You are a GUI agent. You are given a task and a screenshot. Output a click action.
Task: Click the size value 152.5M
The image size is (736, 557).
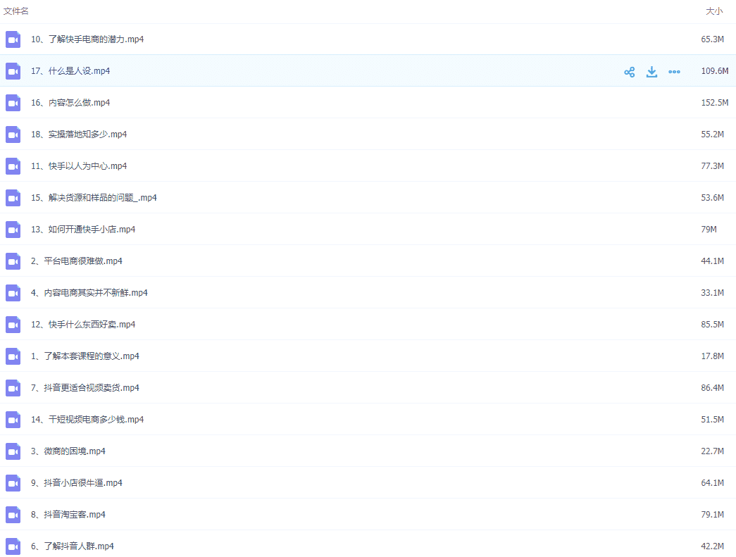[715, 103]
